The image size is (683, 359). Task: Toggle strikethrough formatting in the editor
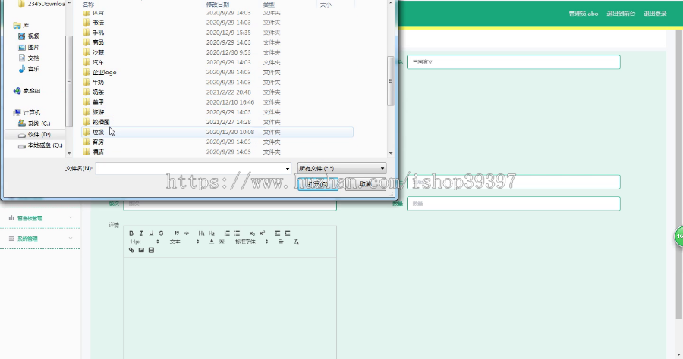tap(161, 233)
